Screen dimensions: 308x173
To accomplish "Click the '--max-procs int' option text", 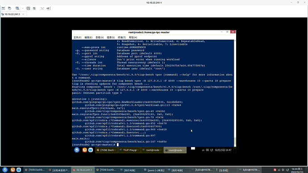I will (94, 47).
